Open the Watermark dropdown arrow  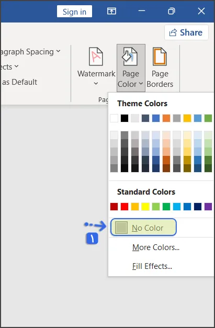point(96,84)
